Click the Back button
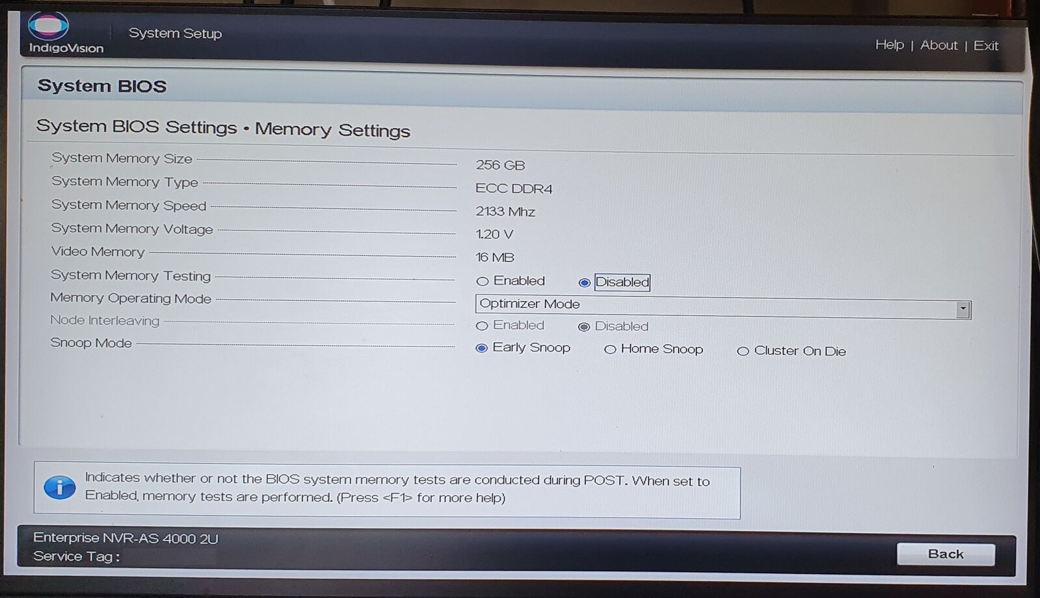This screenshot has width=1040, height=598. point(946,554)
